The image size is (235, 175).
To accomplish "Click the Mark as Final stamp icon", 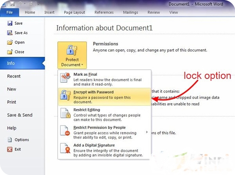I will [x=65, y=78].
